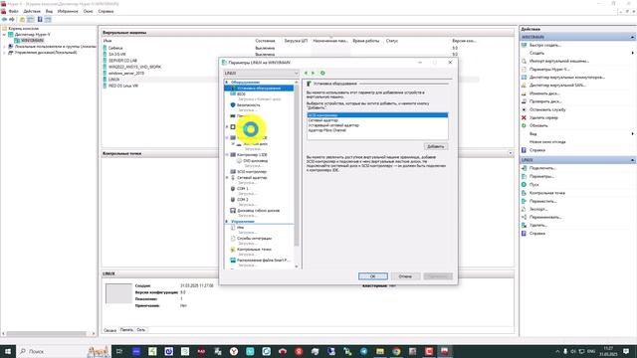Click OK in the settings dialog
Image resolution: width=637 pixels, height=358 pixels.
(x=372, y=276)
